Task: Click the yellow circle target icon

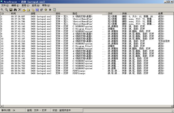Action: [46, 10]
